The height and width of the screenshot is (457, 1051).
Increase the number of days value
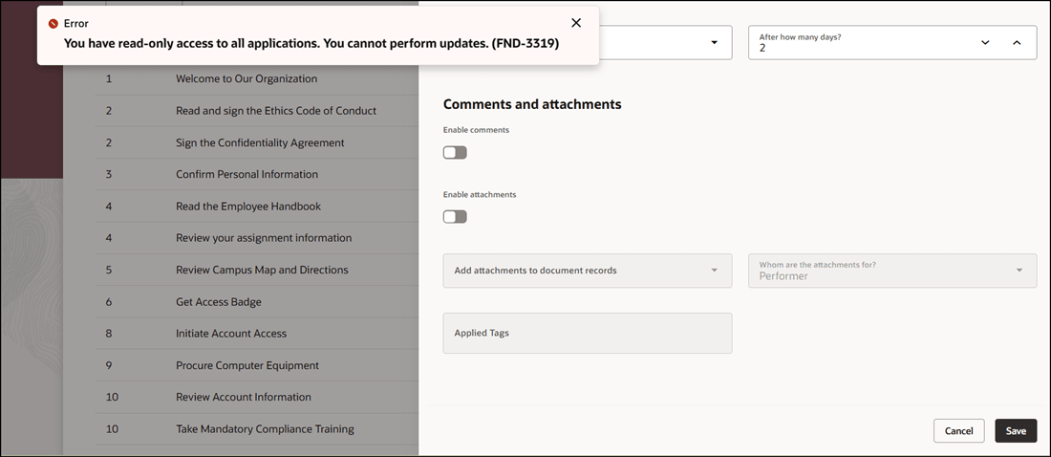(1017, 43)
